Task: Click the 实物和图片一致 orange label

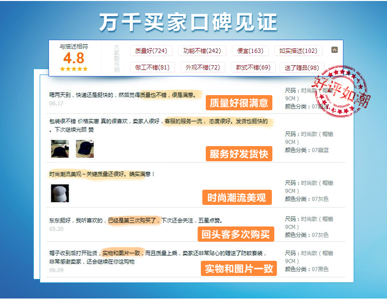Action: [239, 269]
